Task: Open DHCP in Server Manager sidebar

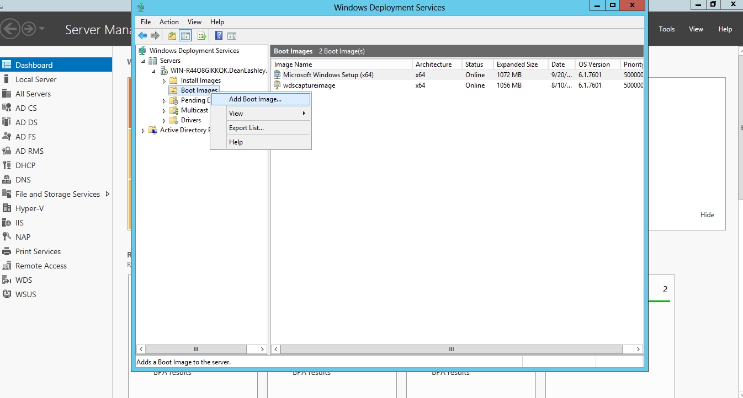Action: click(x=25, y=165)
